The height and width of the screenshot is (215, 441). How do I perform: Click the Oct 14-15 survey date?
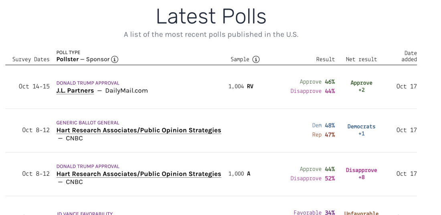34,86
